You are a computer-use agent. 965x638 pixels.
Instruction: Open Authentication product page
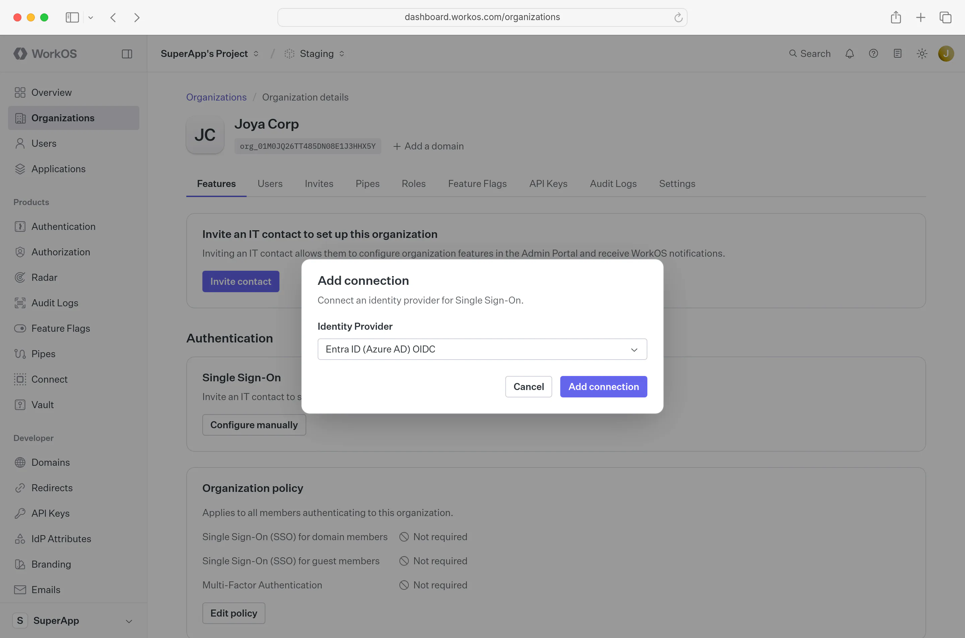[x=74, y=226]
